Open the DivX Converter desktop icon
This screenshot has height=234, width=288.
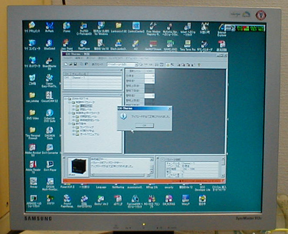[x=50, y=149]
